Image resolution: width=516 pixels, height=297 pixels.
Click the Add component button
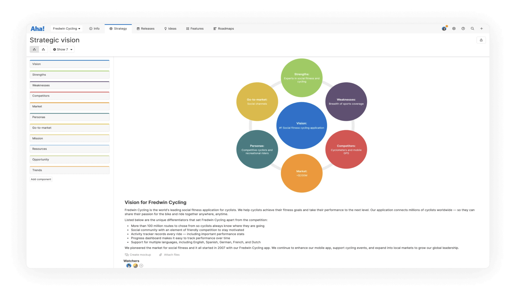41,179
